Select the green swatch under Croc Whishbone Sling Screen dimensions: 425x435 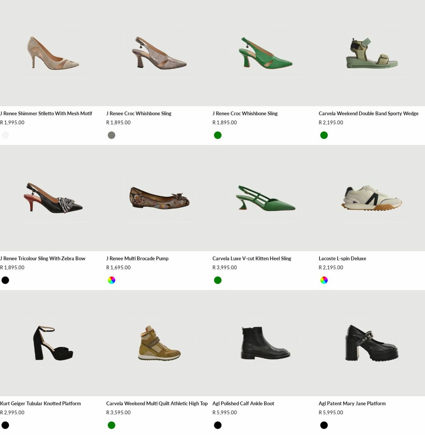pyautogui.click(x=218, y=135)
